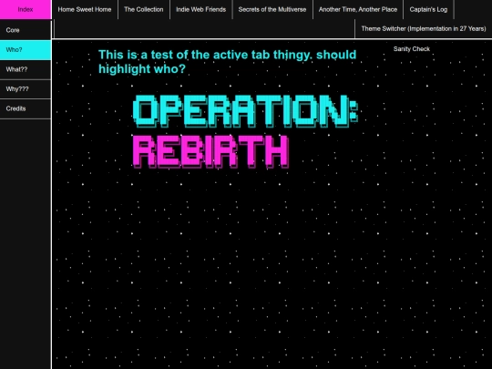The height and width of the screenshot is (369, 492).
Task: Go to Home Sweet Home page
Action: pyautogui.click(x=85, y=9)
